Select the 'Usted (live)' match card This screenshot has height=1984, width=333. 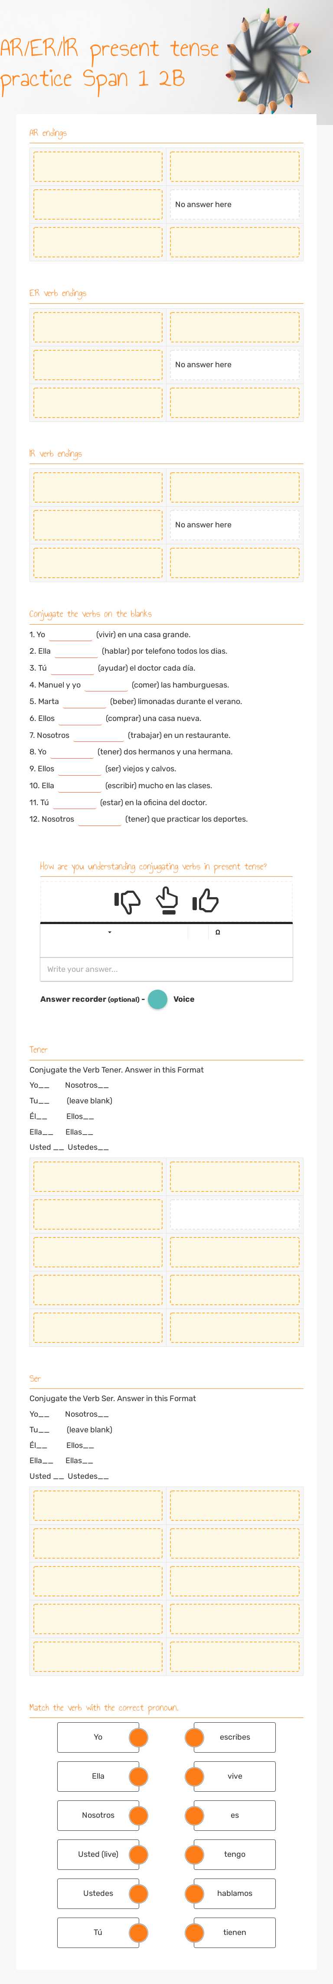(98, 1854)
